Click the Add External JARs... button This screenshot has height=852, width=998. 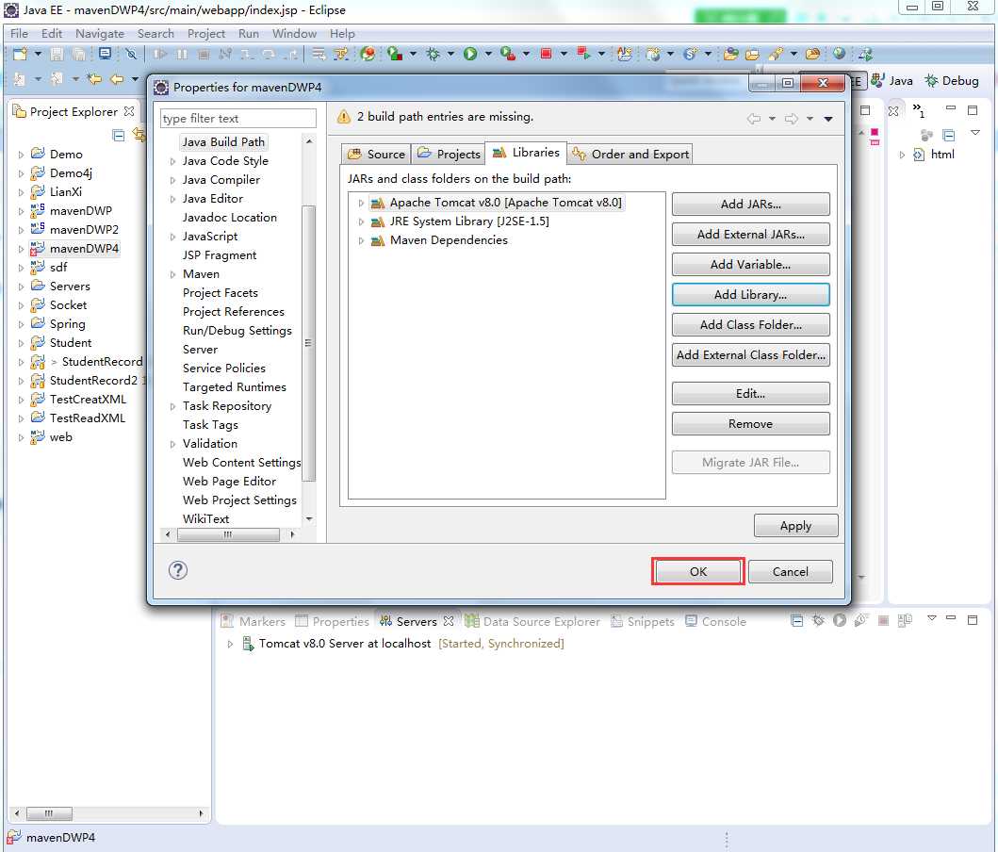[750, 234]
